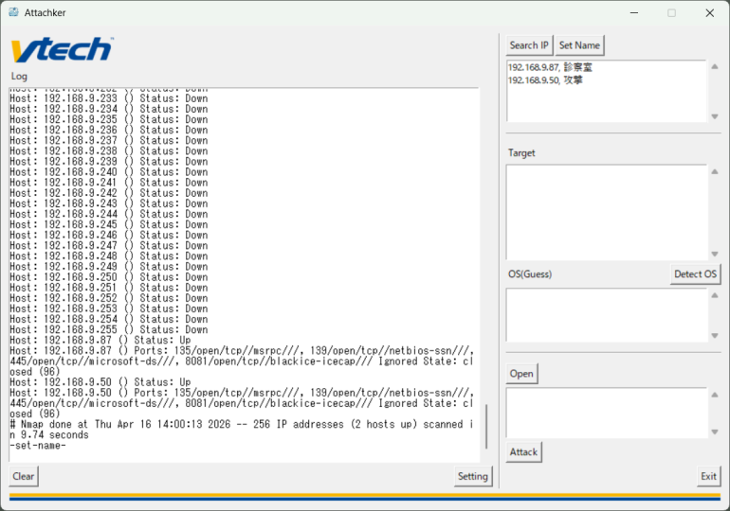
Task: Select host 192.168.9.50 in the IP list
Action: 545,80
